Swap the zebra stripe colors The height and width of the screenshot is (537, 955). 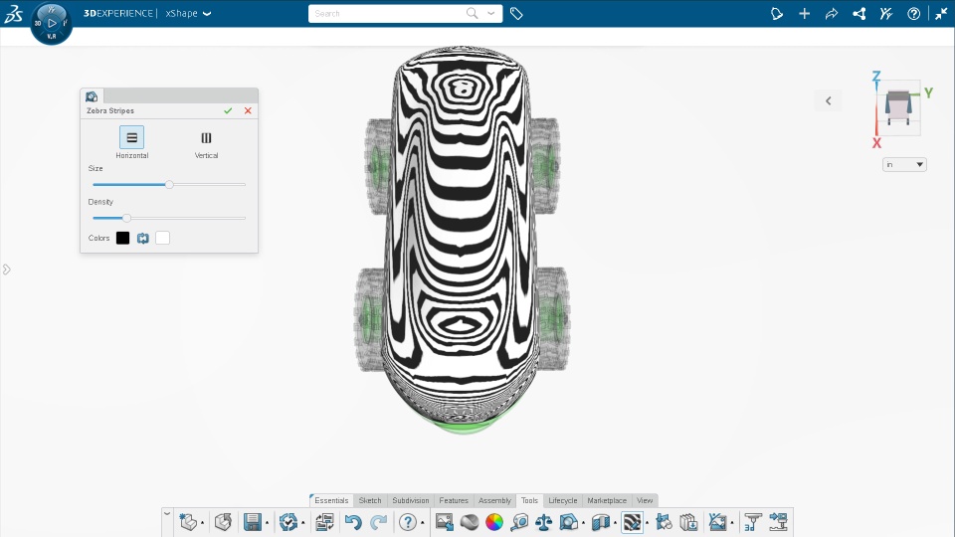pyautogui.click(x=142, y=238)
